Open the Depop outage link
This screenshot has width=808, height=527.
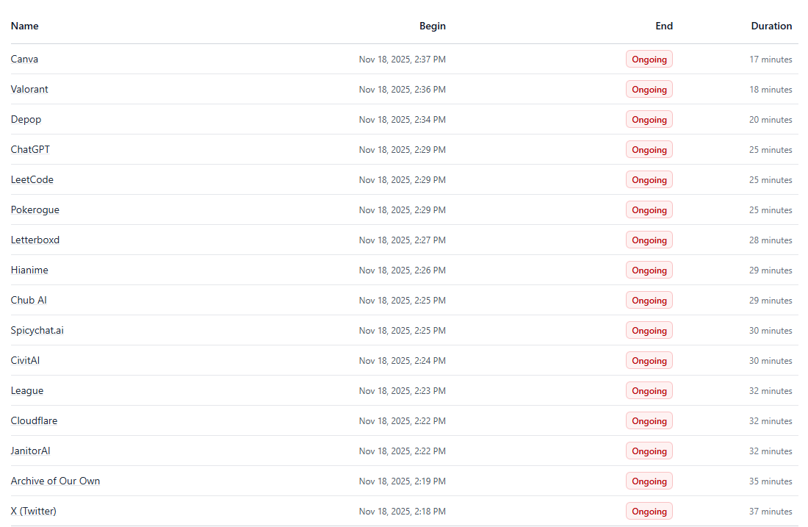click(26, 120)
